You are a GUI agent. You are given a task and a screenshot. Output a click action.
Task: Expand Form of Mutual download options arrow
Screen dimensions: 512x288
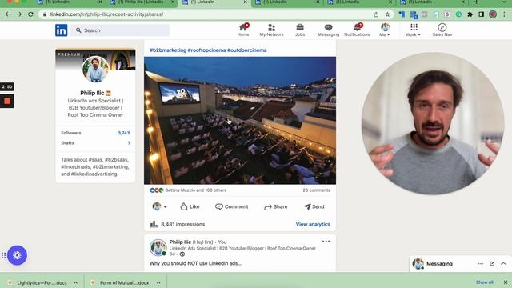click(x=158, y=282)
